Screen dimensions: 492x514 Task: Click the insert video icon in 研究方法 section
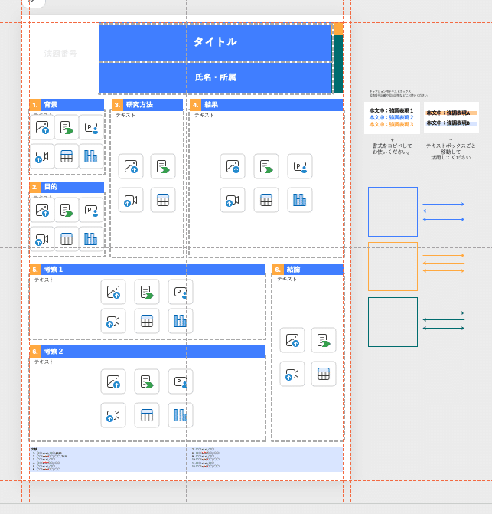point(131,200)
